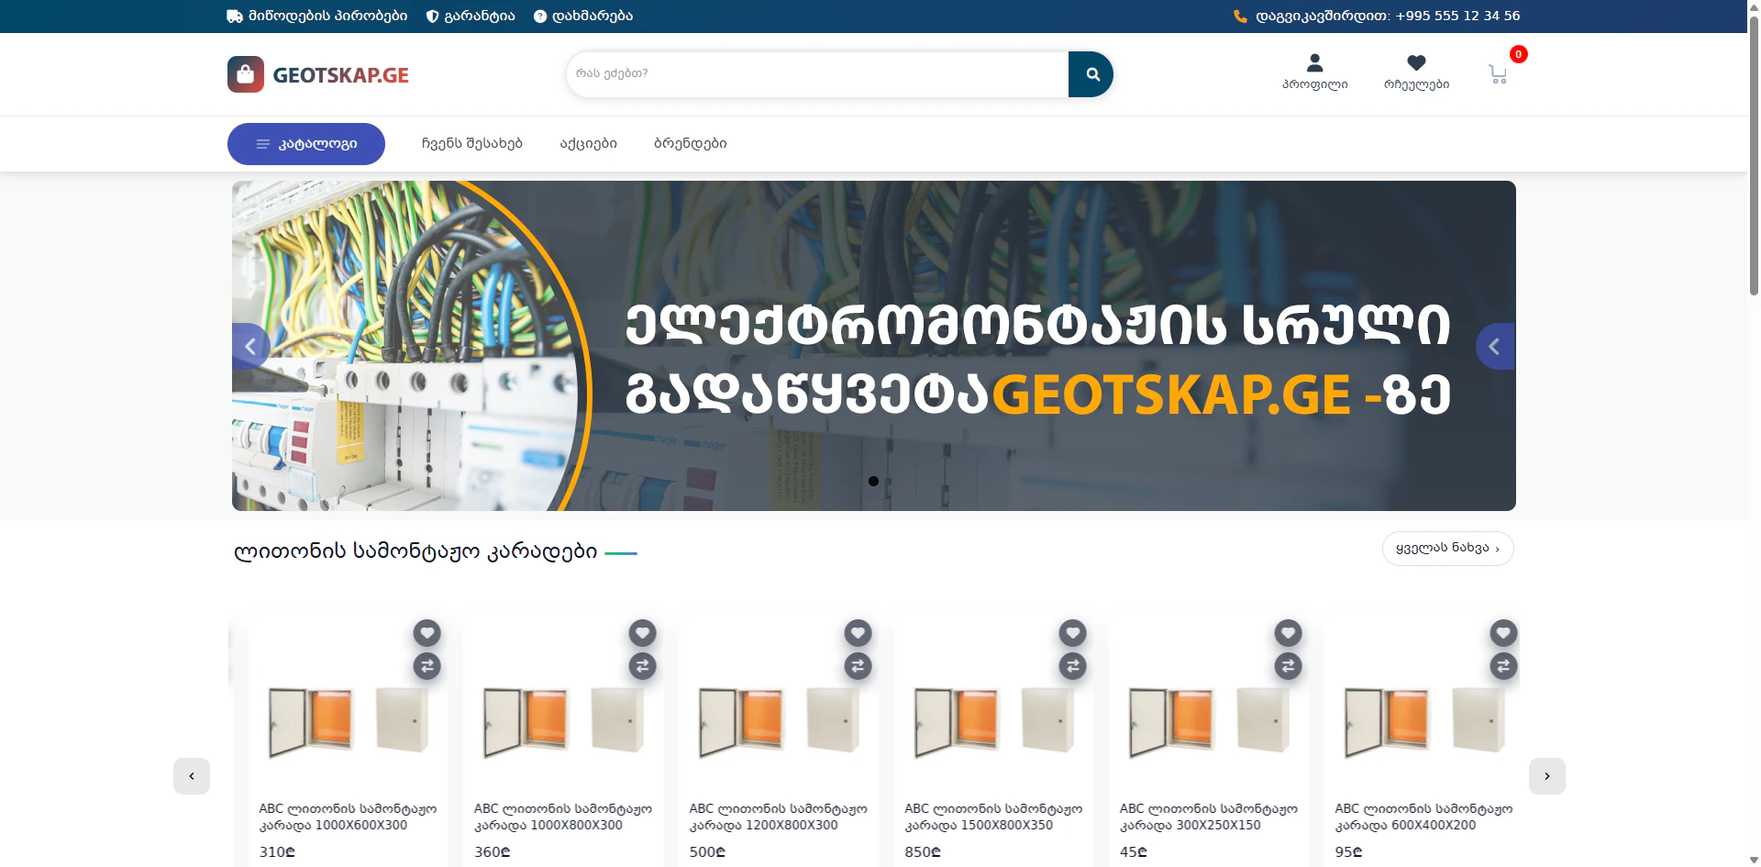Toggle compare on cabinet 1200X800X300
This screenshot has width=1761, height=867.
[x=857, y=667]
